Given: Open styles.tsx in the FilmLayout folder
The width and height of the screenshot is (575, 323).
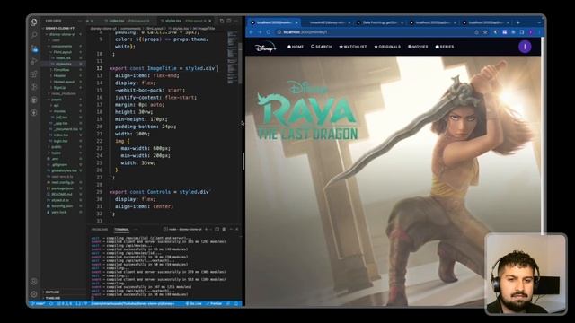Looking at the screenshot, I should click(x=64, y=64).
